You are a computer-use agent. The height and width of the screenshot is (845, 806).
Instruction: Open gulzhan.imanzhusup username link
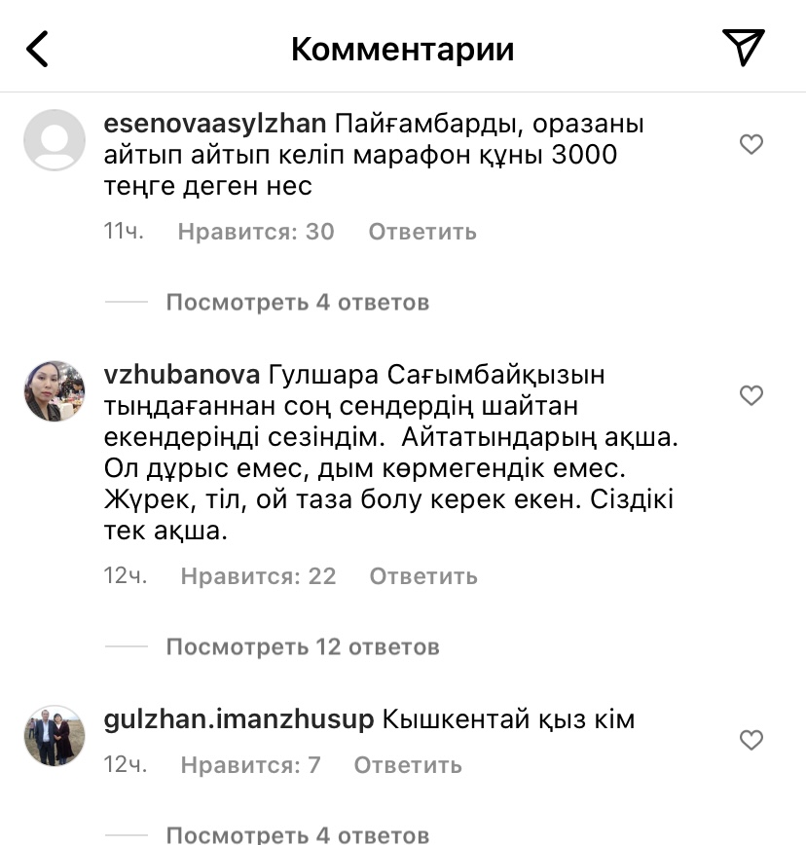click(238, 720)
